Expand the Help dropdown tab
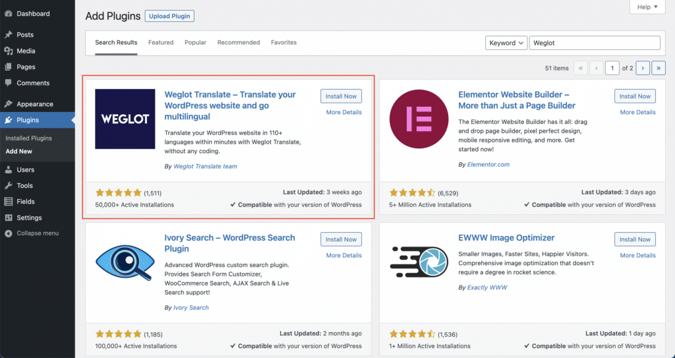Viewport: 675px width, 358px height. (x=647, y=7)
